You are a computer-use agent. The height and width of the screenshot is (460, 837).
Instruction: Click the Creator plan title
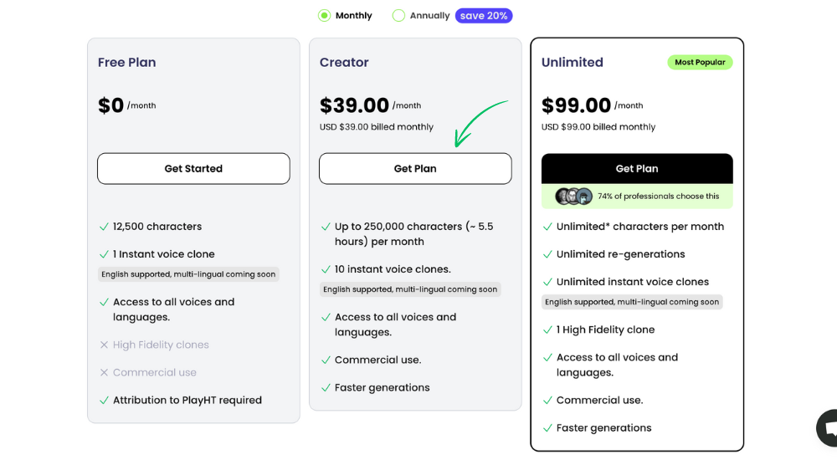point(344,63)
